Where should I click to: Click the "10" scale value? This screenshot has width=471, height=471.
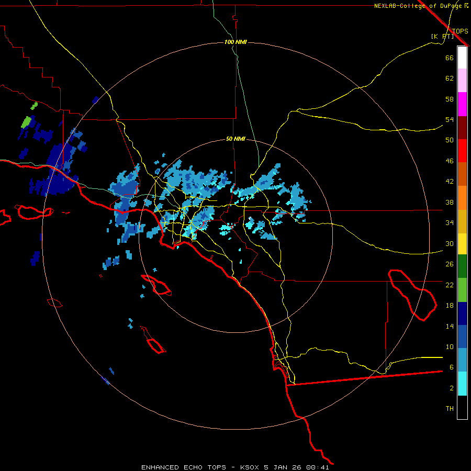[x=450, y=346]
